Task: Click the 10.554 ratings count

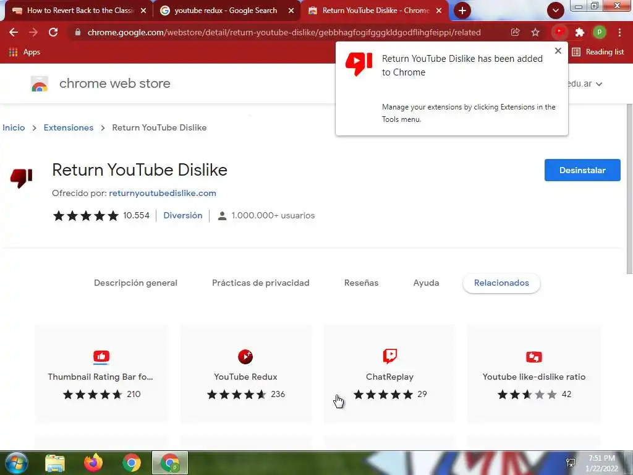Action: click(136, 216)
